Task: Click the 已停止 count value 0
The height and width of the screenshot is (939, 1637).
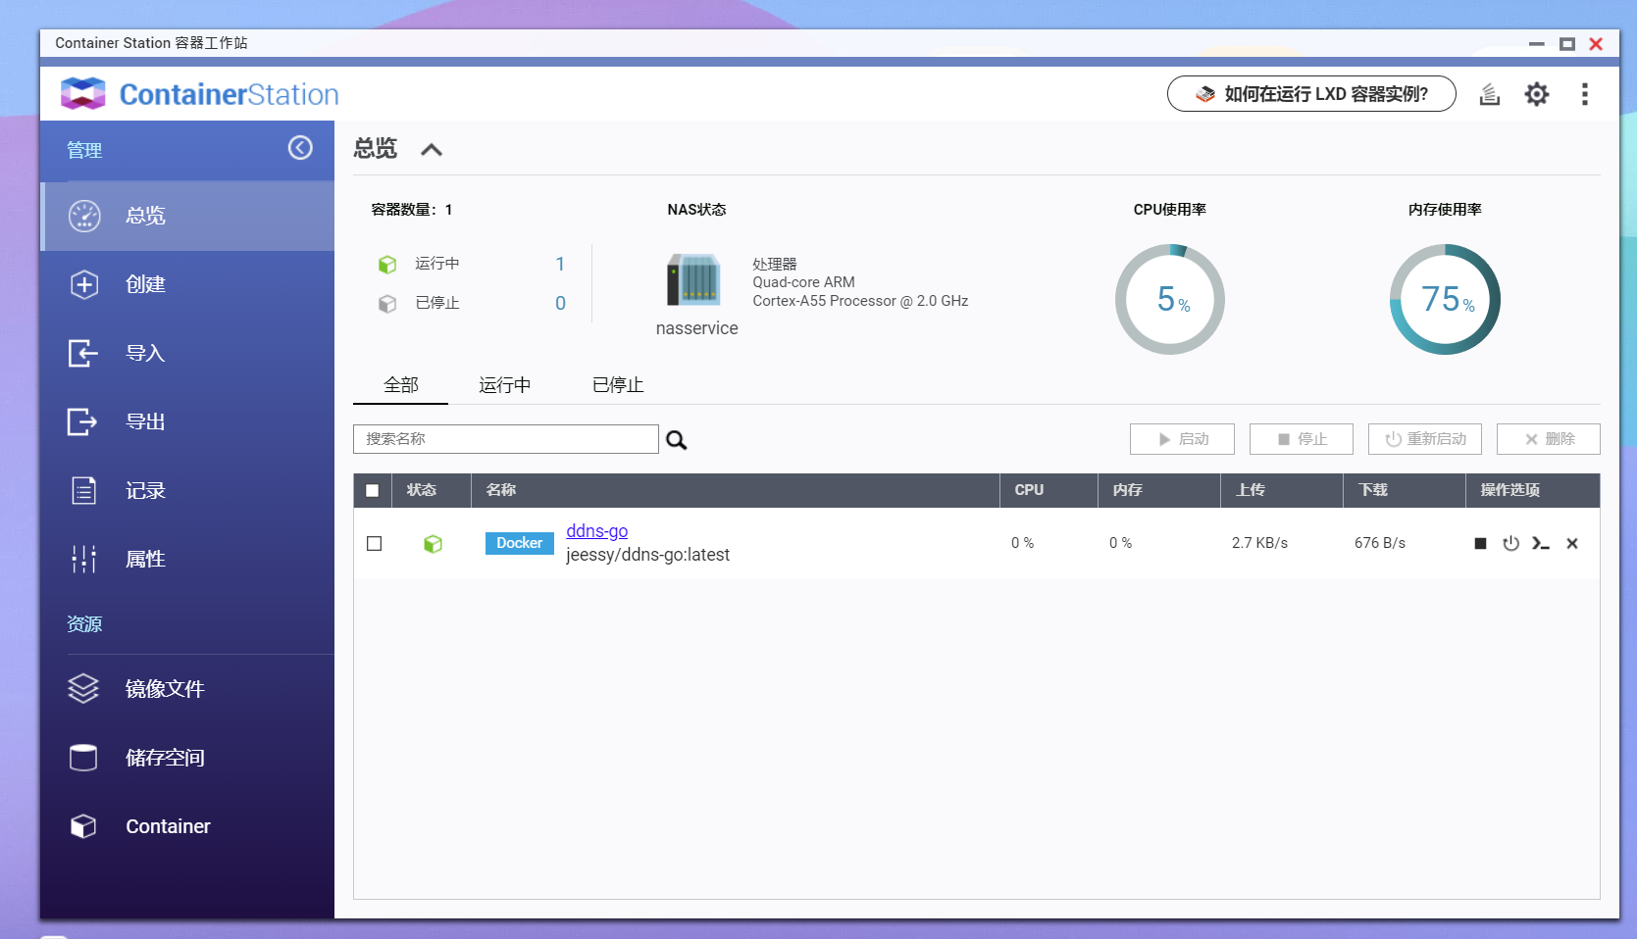Action: coord(560,303)
